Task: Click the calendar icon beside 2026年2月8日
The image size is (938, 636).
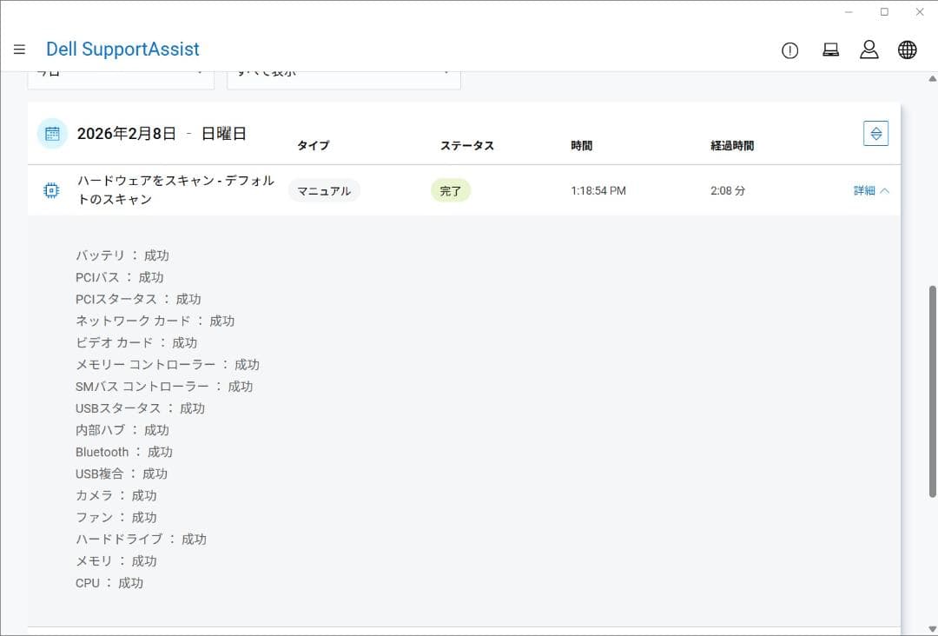Action: [x=52, y=134]
